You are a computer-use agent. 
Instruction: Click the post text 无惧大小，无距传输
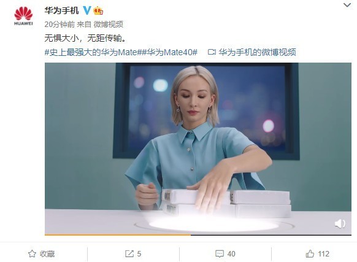85,38
